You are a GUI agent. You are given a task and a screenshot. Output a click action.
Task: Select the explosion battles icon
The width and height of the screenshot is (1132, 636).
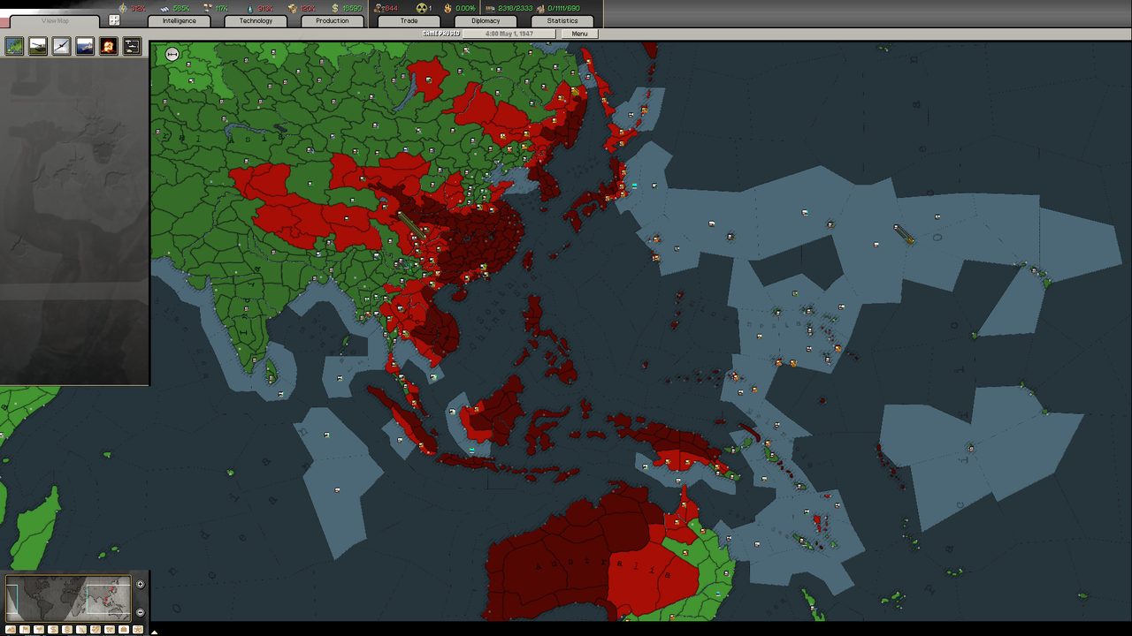[x=108, y=46]
